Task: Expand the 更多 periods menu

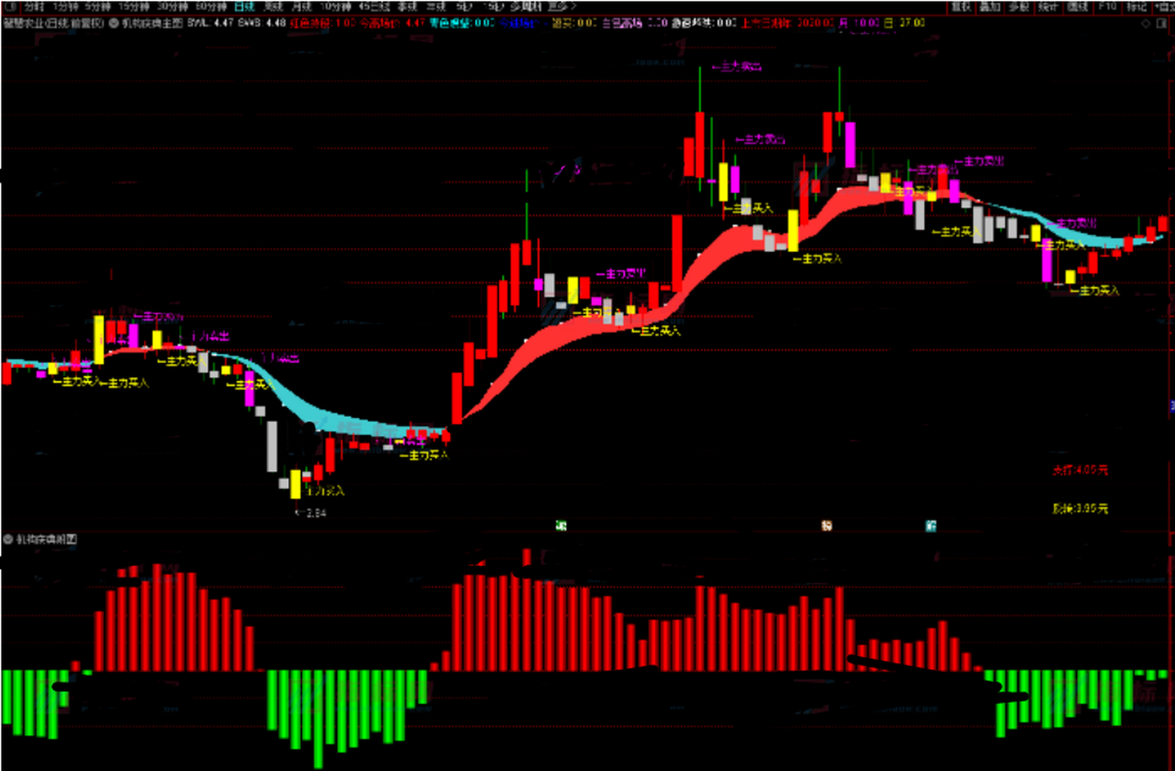Action: [562, 7]
